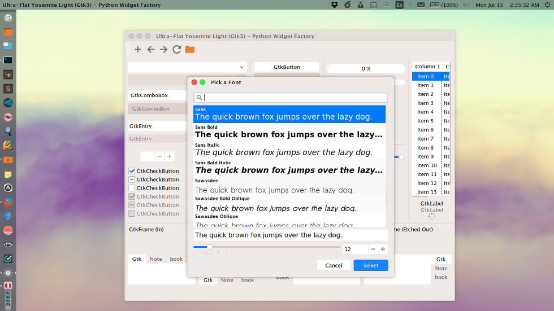This screenshot has width=554, height=311.
Task: Switch to the Note tab in left notebook
Action: coord(155,259)
